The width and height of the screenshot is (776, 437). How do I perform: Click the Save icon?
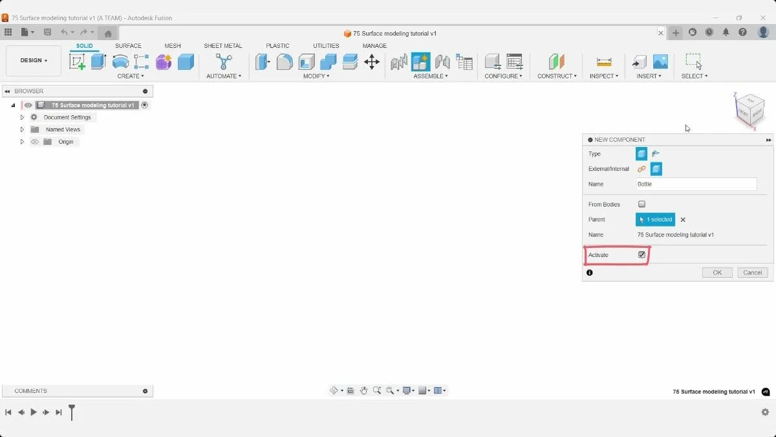click(47, 32)
